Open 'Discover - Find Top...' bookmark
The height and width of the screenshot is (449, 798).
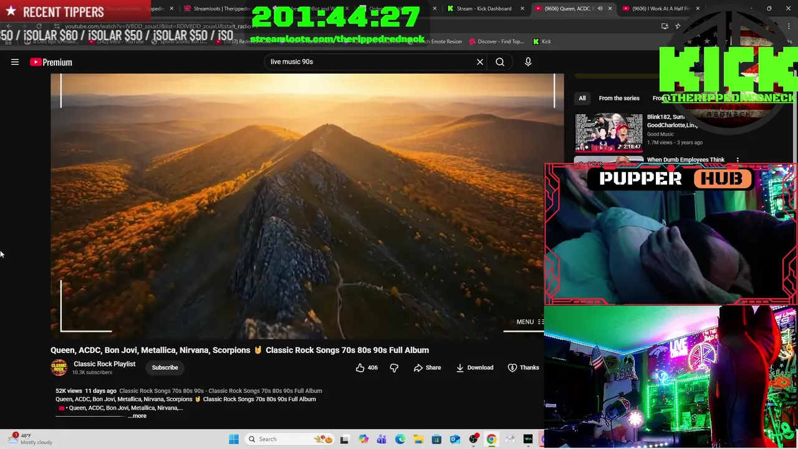496,41
